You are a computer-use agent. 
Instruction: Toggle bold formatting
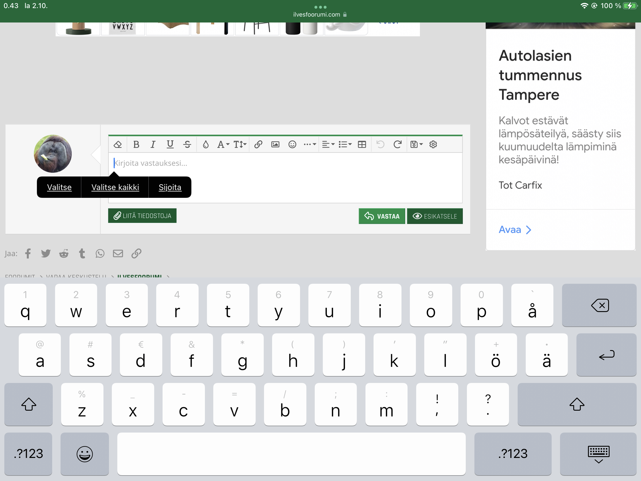136,144
